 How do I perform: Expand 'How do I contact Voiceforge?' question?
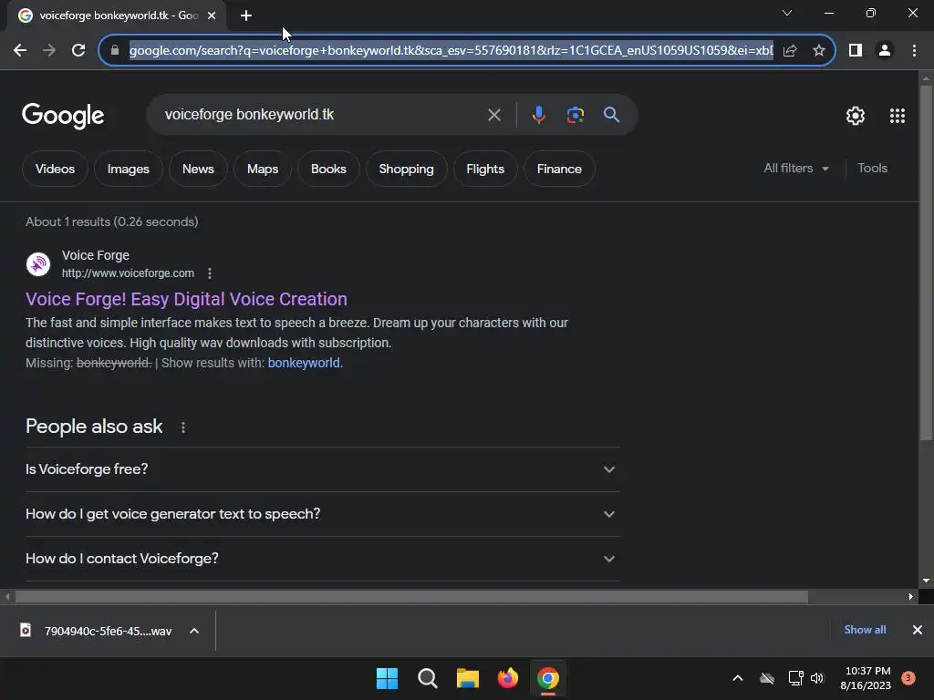click(x=323, y=559)
